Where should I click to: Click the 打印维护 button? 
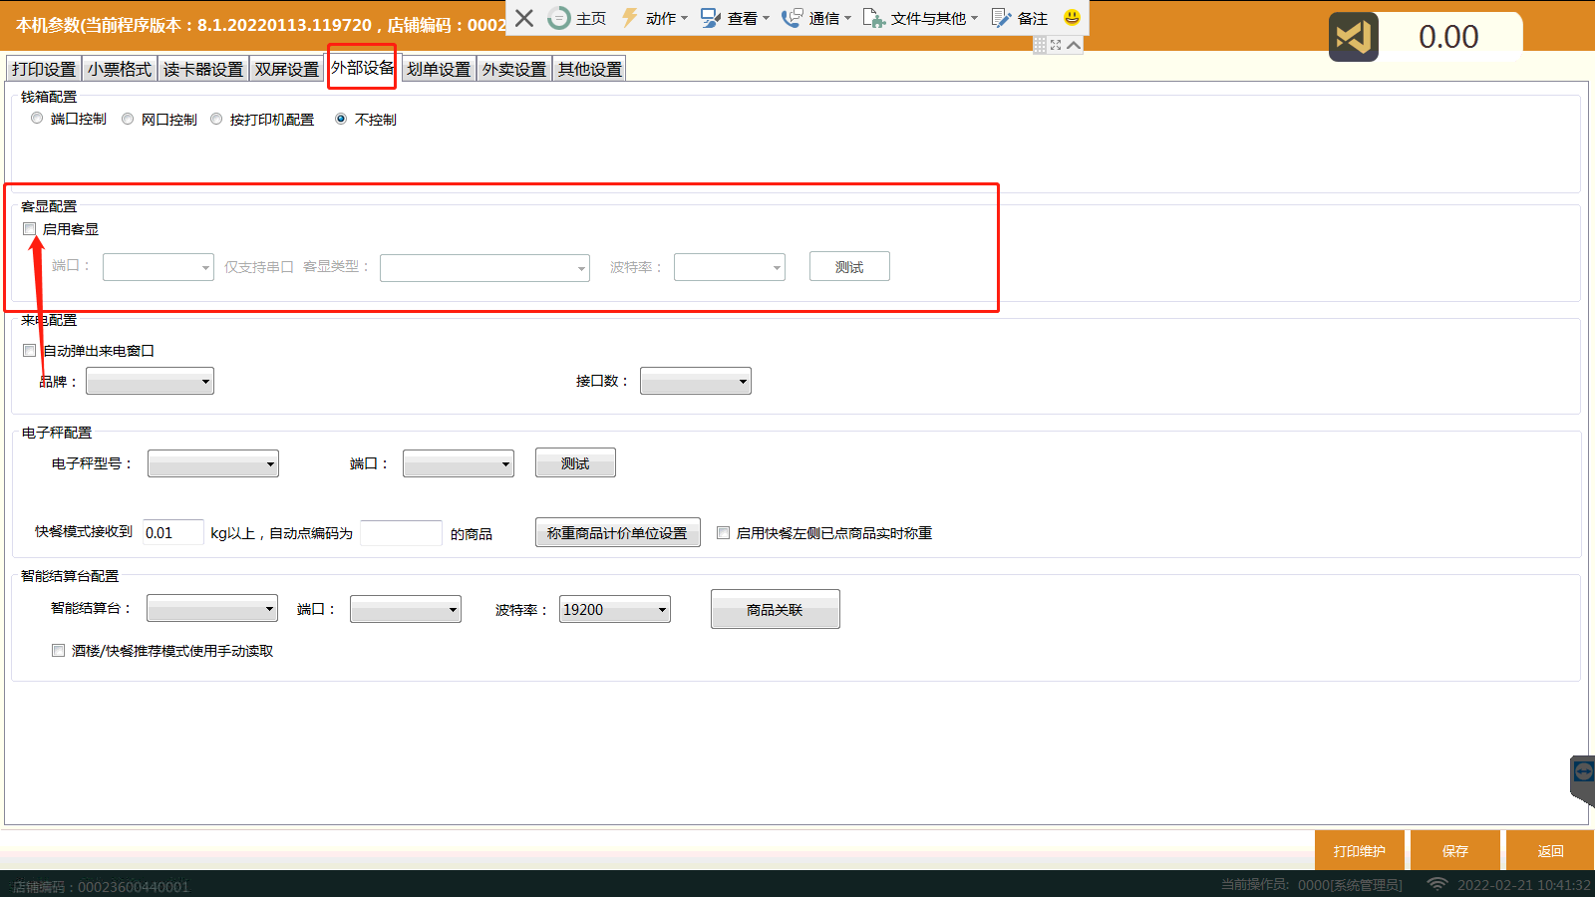(x=1360, y=850)
